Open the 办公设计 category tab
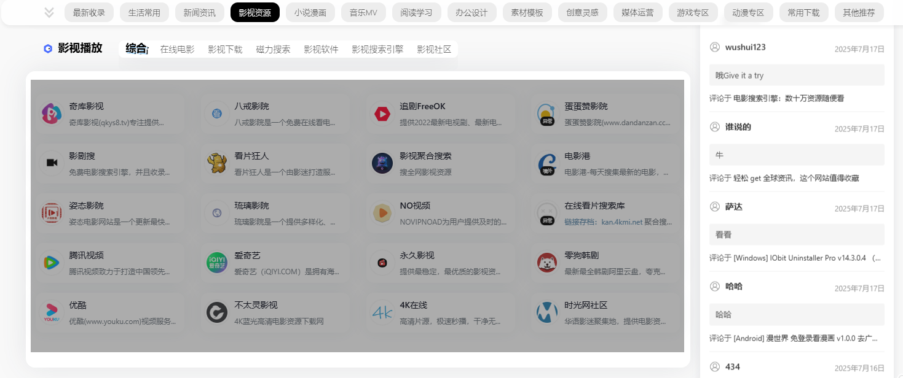The image size is (903, 378). click(472, 12)
